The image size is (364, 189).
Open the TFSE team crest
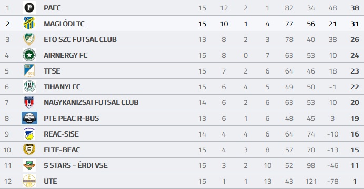click(29, 71)
